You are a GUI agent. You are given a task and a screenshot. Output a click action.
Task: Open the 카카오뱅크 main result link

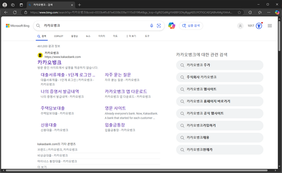point(50,62)
